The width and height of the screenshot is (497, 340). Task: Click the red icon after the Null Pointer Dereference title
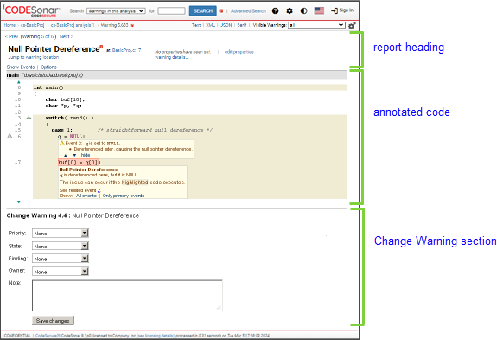[101, 47]
